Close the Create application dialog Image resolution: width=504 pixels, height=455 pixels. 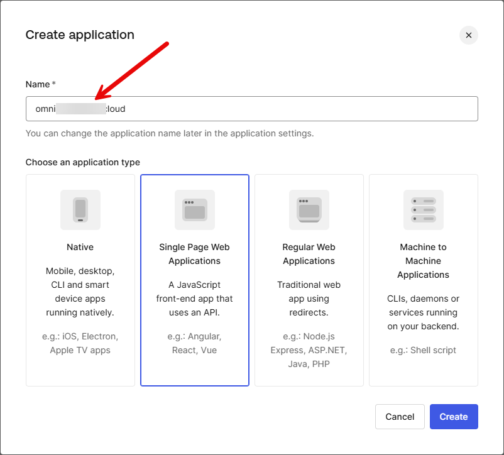click(x=468, y=35)
